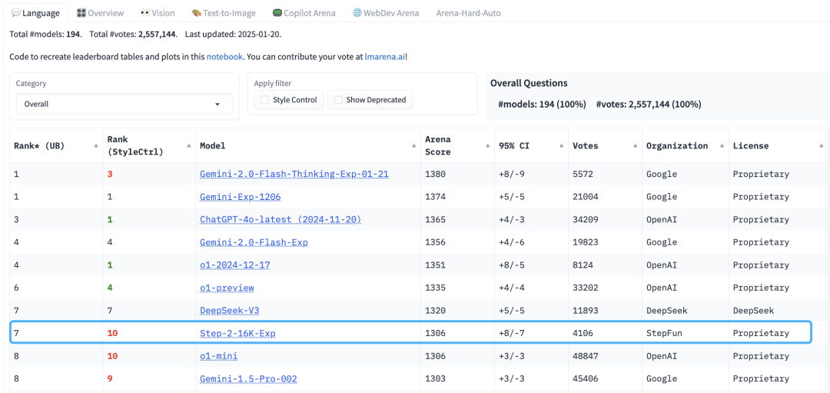Sort by Votes column arrows
This screenshot has height=393, width=830.
(x=635, y=145)
